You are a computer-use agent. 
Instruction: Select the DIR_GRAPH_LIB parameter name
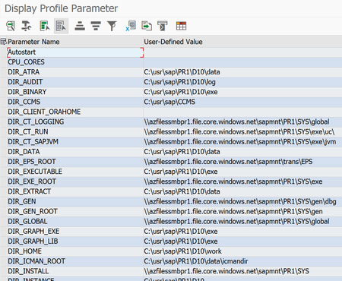(33, 242)
